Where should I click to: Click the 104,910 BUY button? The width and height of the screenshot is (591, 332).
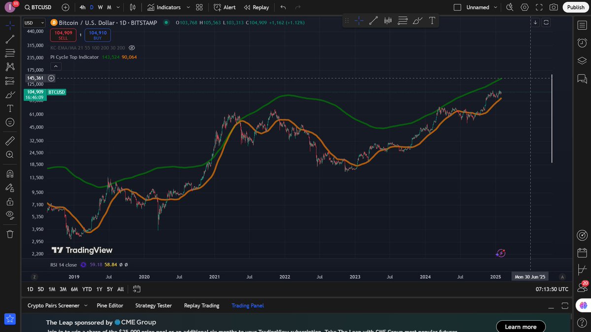click(98, 35)
